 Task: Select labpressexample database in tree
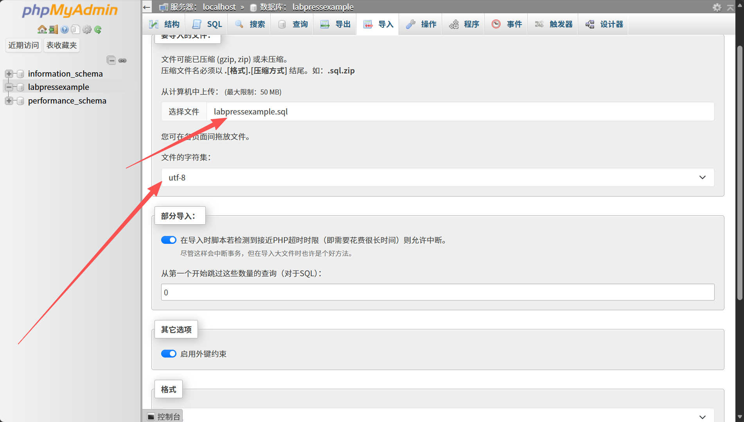click(59, 87)
